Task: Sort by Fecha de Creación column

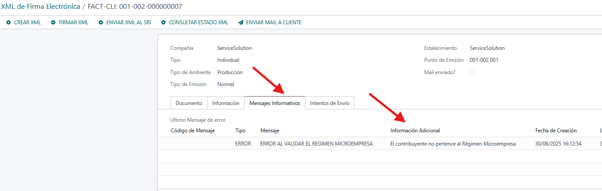Action: [556, 131]
